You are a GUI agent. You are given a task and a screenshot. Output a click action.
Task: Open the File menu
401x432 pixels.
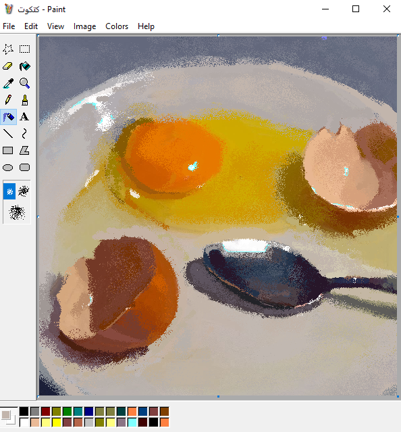9,26
